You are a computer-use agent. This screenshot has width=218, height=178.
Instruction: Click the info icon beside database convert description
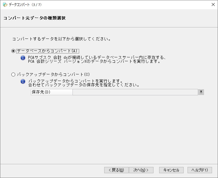pos(23,58)
